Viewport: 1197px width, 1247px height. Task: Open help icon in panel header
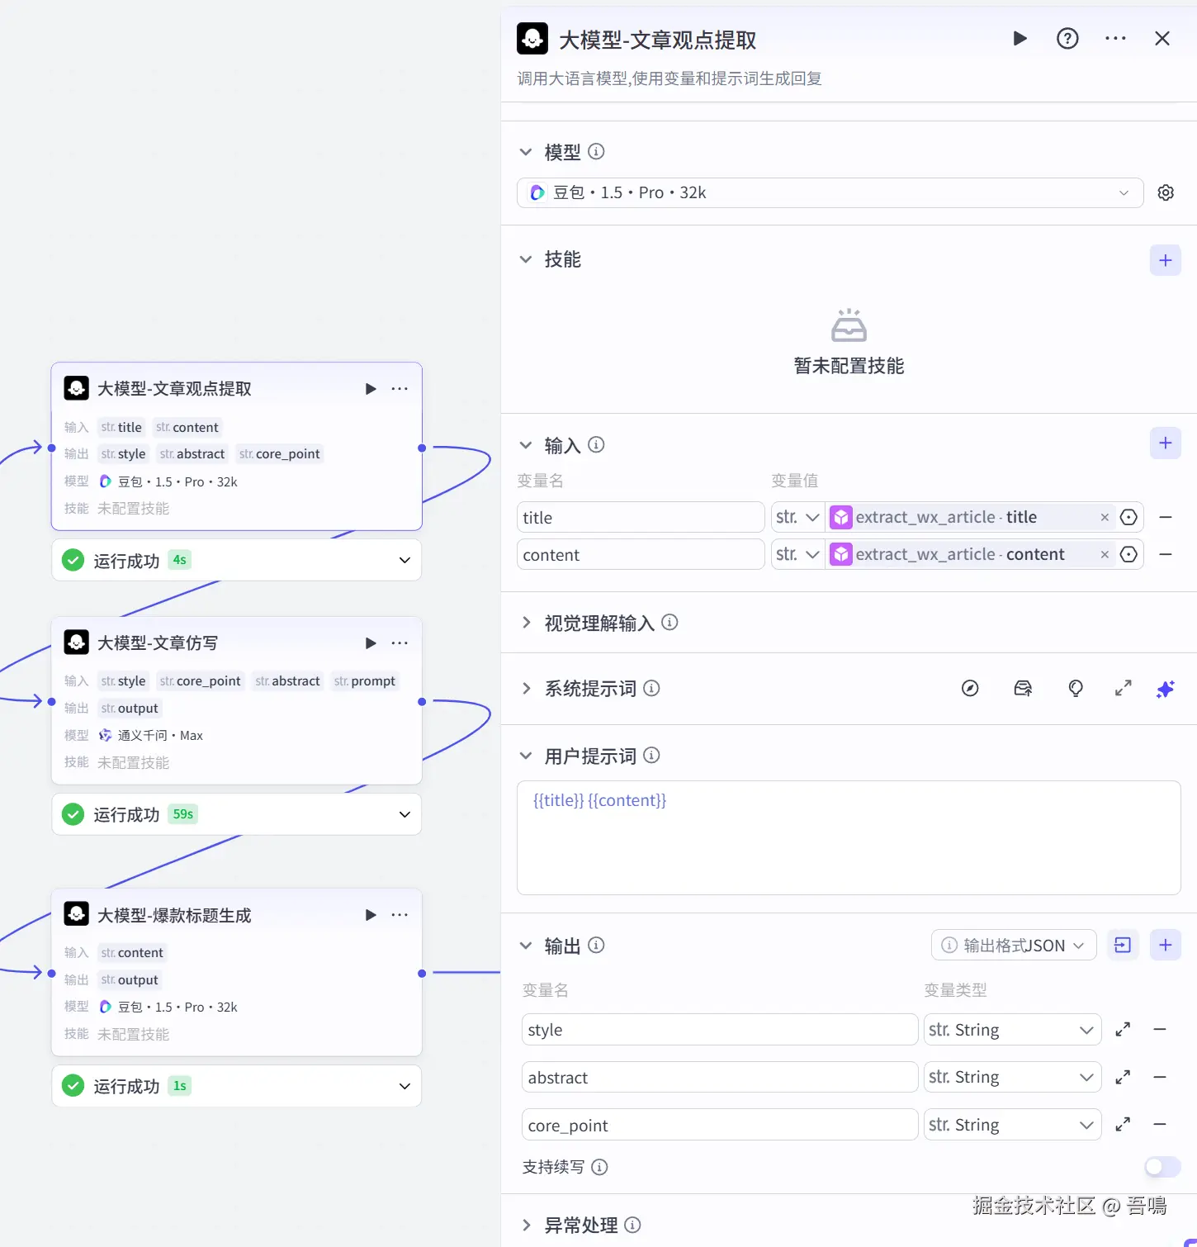click(1067, 38)
